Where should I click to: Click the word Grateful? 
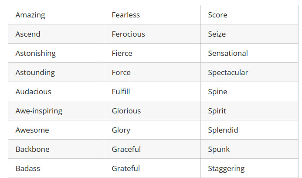(126, 168)
